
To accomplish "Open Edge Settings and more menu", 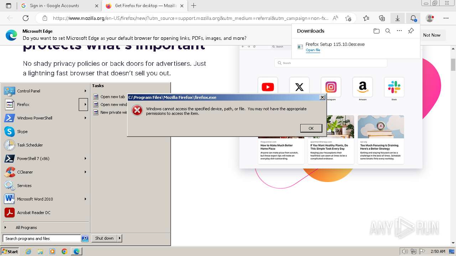I will [446, 18].
